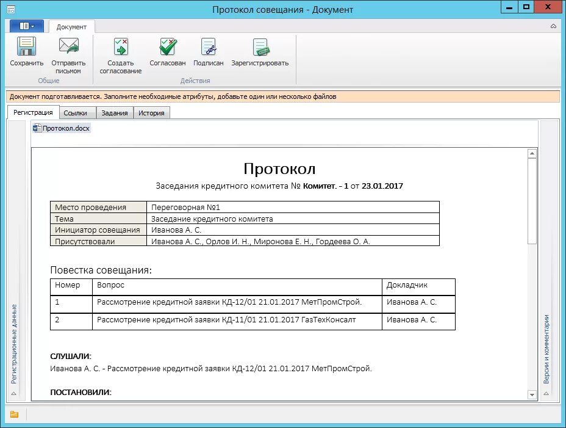Click the Вопрос column header
The width and height of the screenshot is (566, 428).
[x=237, y=287]
